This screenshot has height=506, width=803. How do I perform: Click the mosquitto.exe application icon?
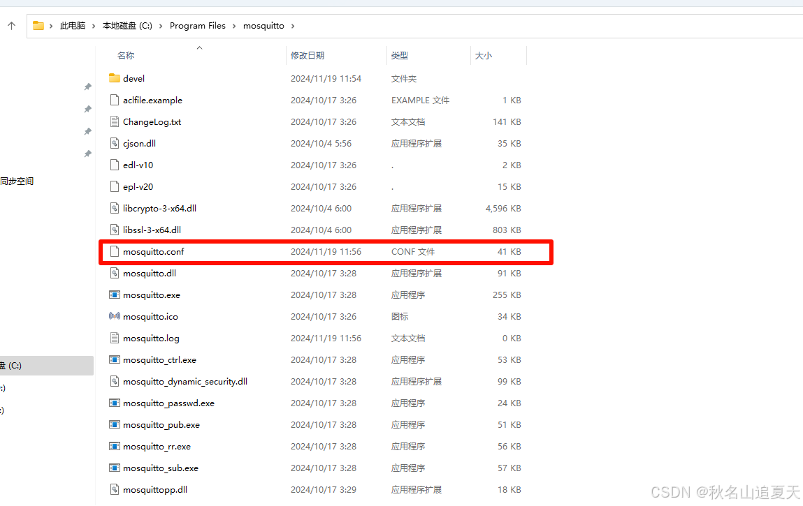pyautogui.click(x=115, y=295)
